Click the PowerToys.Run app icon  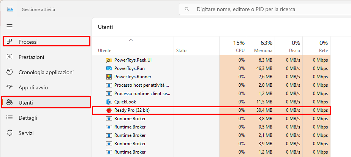109,68
